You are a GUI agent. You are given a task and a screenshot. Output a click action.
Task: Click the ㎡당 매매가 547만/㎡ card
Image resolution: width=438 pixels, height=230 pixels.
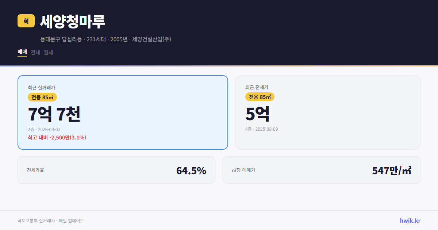[x=321, y=170]
